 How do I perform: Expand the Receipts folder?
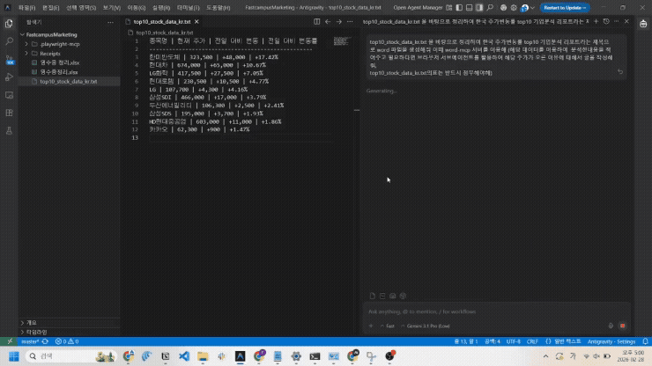[26, 54]
